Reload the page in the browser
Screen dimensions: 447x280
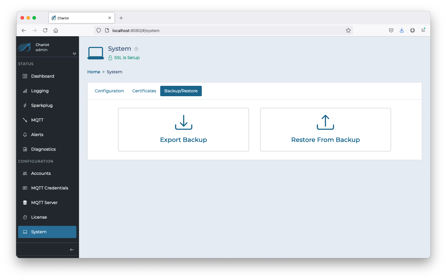pos(45,30)
